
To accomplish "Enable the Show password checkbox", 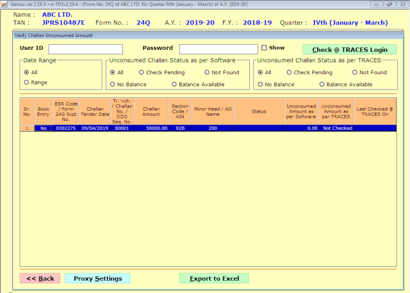I will pyautogui.click(x=264, y=48).
